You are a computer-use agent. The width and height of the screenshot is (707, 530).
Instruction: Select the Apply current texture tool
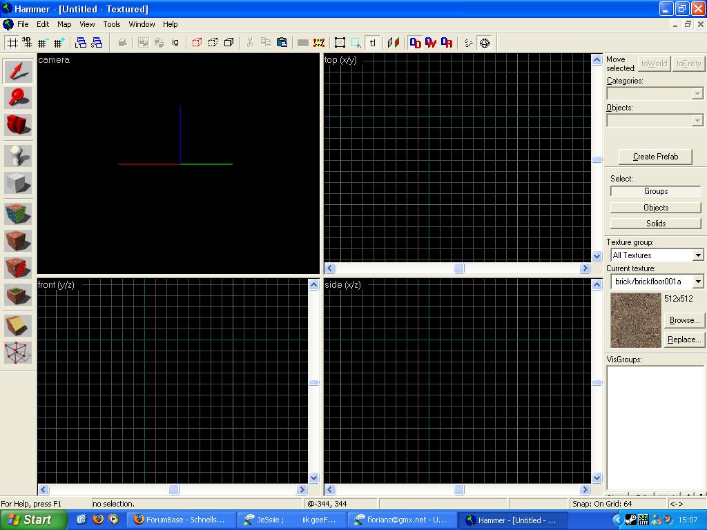tap(18, 241)
